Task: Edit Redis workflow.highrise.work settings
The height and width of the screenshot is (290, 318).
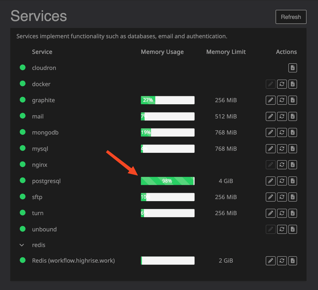Action: click(x=270, y=261)
